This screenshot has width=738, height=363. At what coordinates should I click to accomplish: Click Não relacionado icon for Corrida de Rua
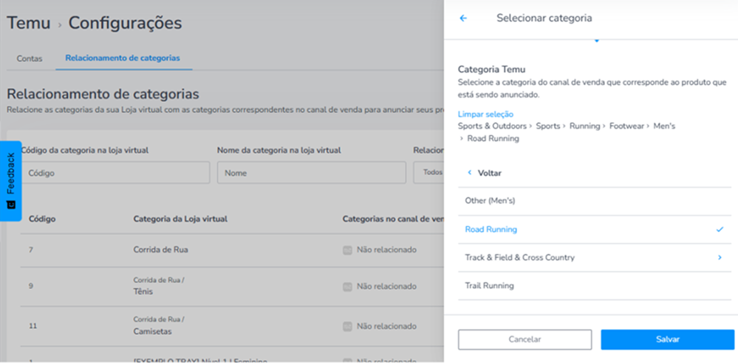pyautogui.click(x=347, y=250)
